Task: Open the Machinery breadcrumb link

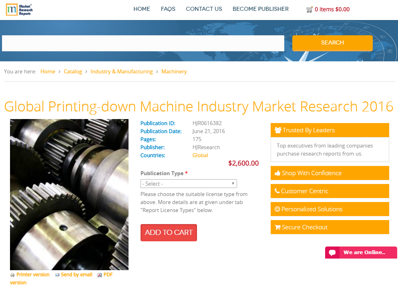Action: [x=174, y=72]
